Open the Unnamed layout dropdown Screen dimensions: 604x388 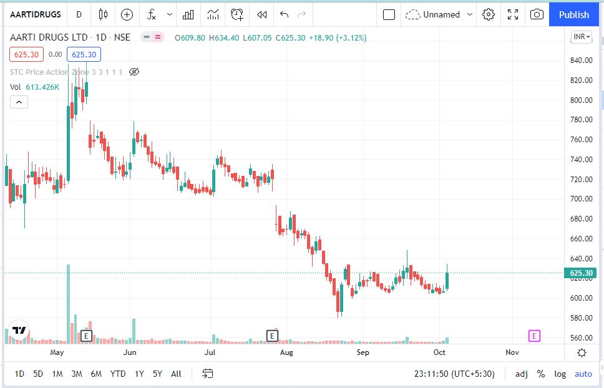pyautogui.click(x=439, y=14)
